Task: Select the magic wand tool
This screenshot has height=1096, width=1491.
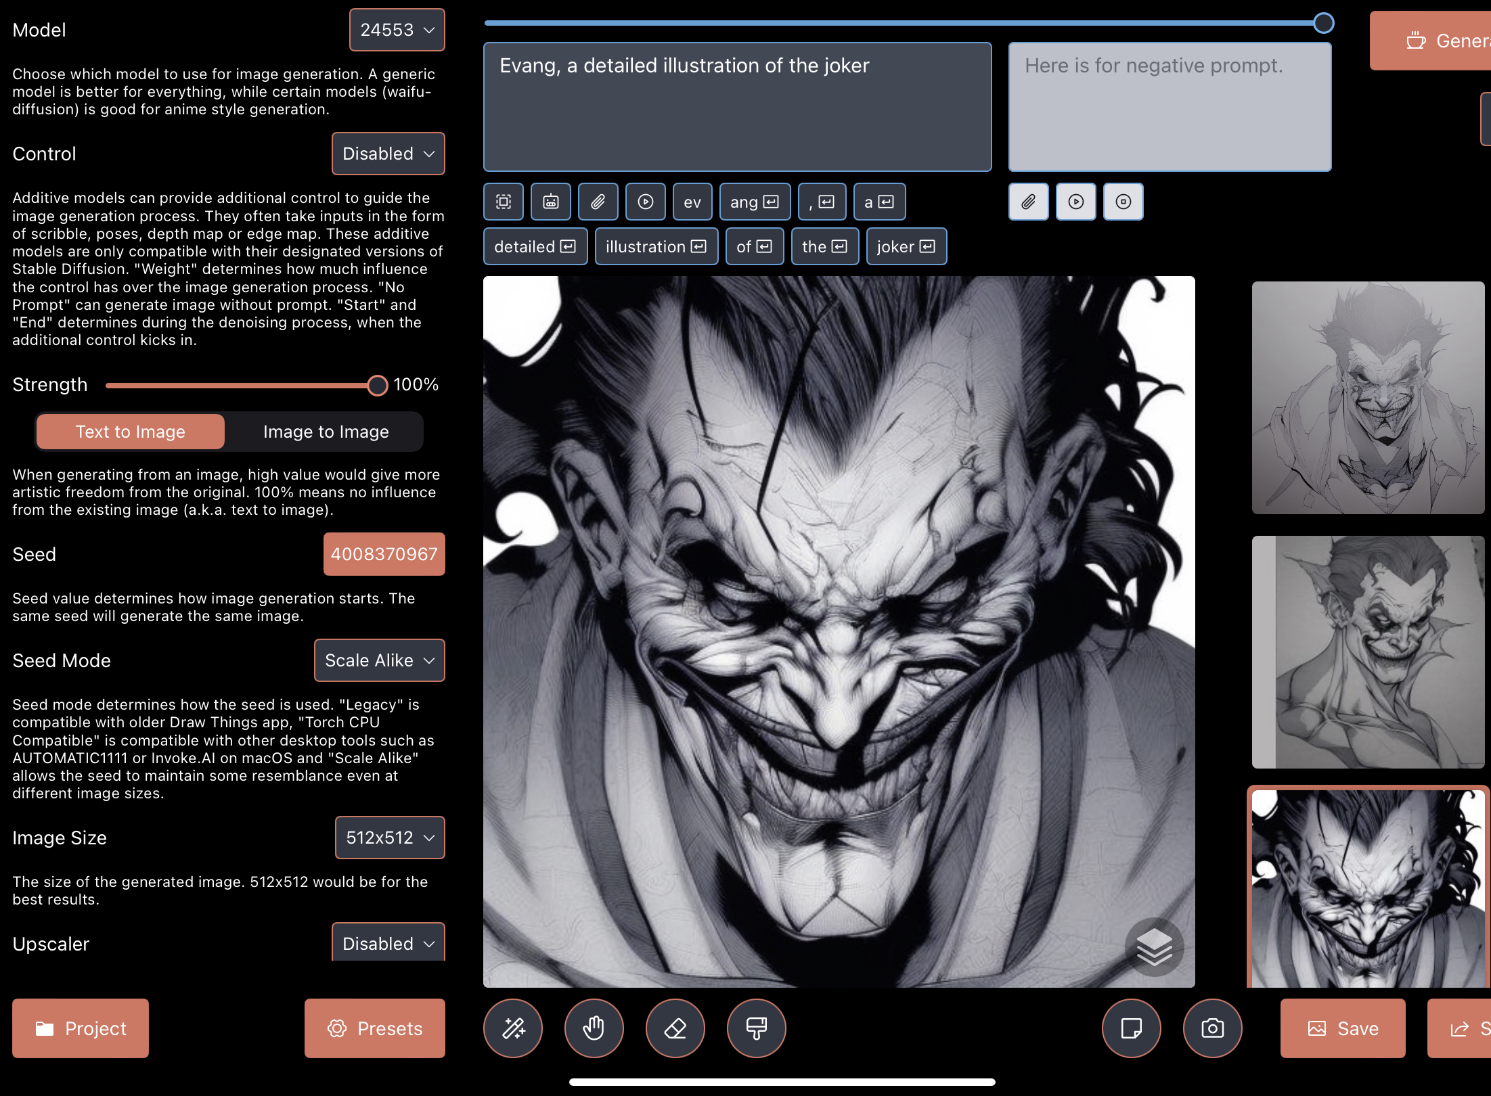Action: (513, 1028)
